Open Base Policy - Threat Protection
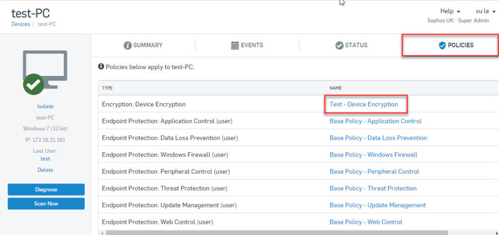Image resolution: width=499 pixels, height=235 pixels. pos(373,188)
